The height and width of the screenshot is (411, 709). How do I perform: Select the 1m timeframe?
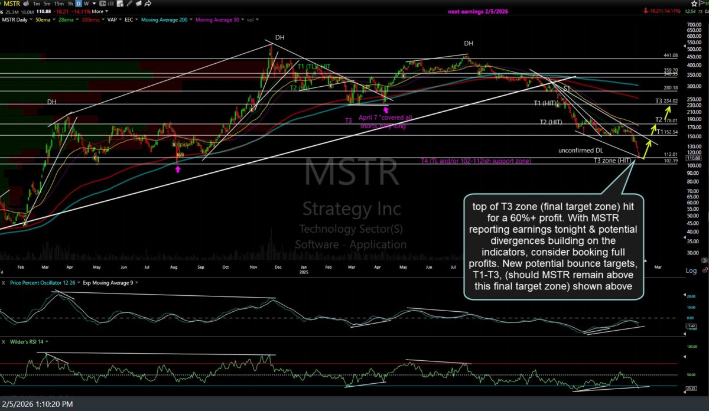[37, 4]
